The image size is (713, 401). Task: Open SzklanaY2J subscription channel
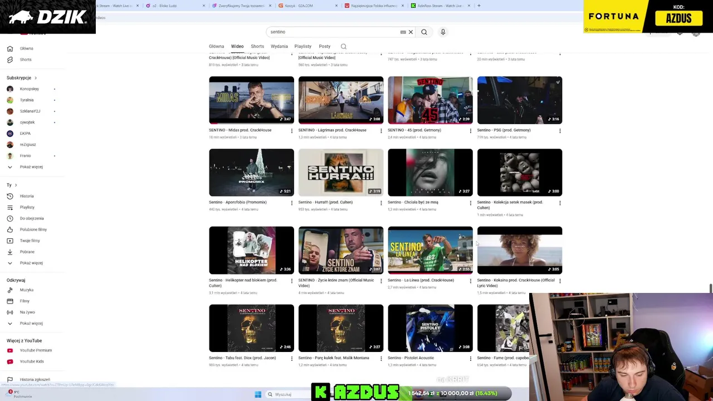30,111
